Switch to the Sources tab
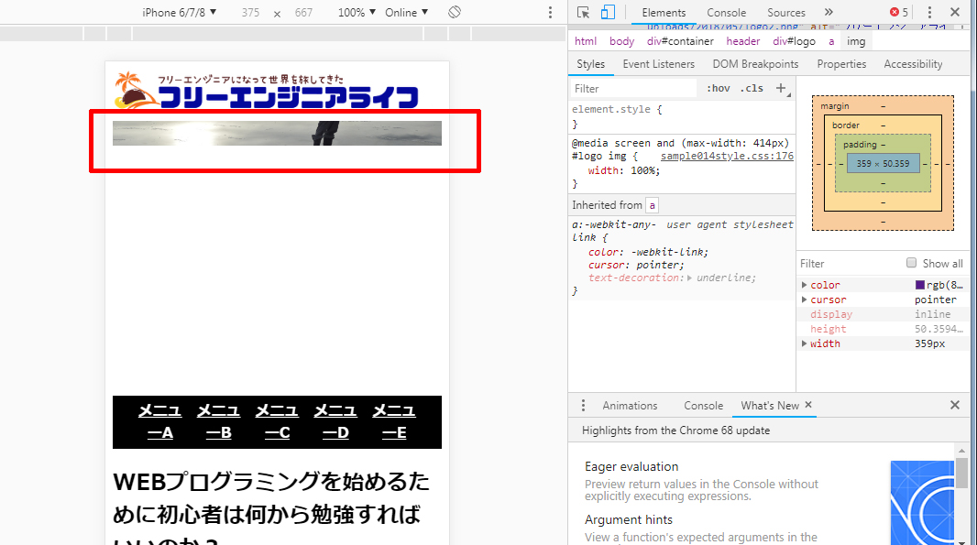Image resolution: width=977 pixels, height=545 pixels. (x=786, y=13)
